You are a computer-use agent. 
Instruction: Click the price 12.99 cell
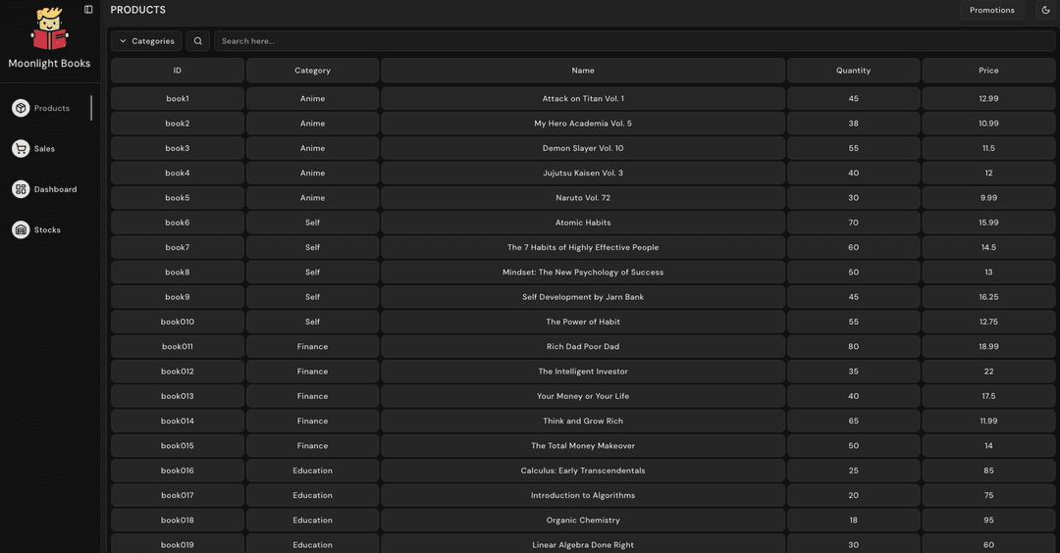point(988,99)
